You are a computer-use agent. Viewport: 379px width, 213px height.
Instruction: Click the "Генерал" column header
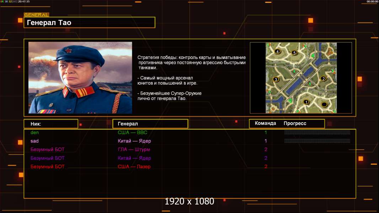[150, 124]
